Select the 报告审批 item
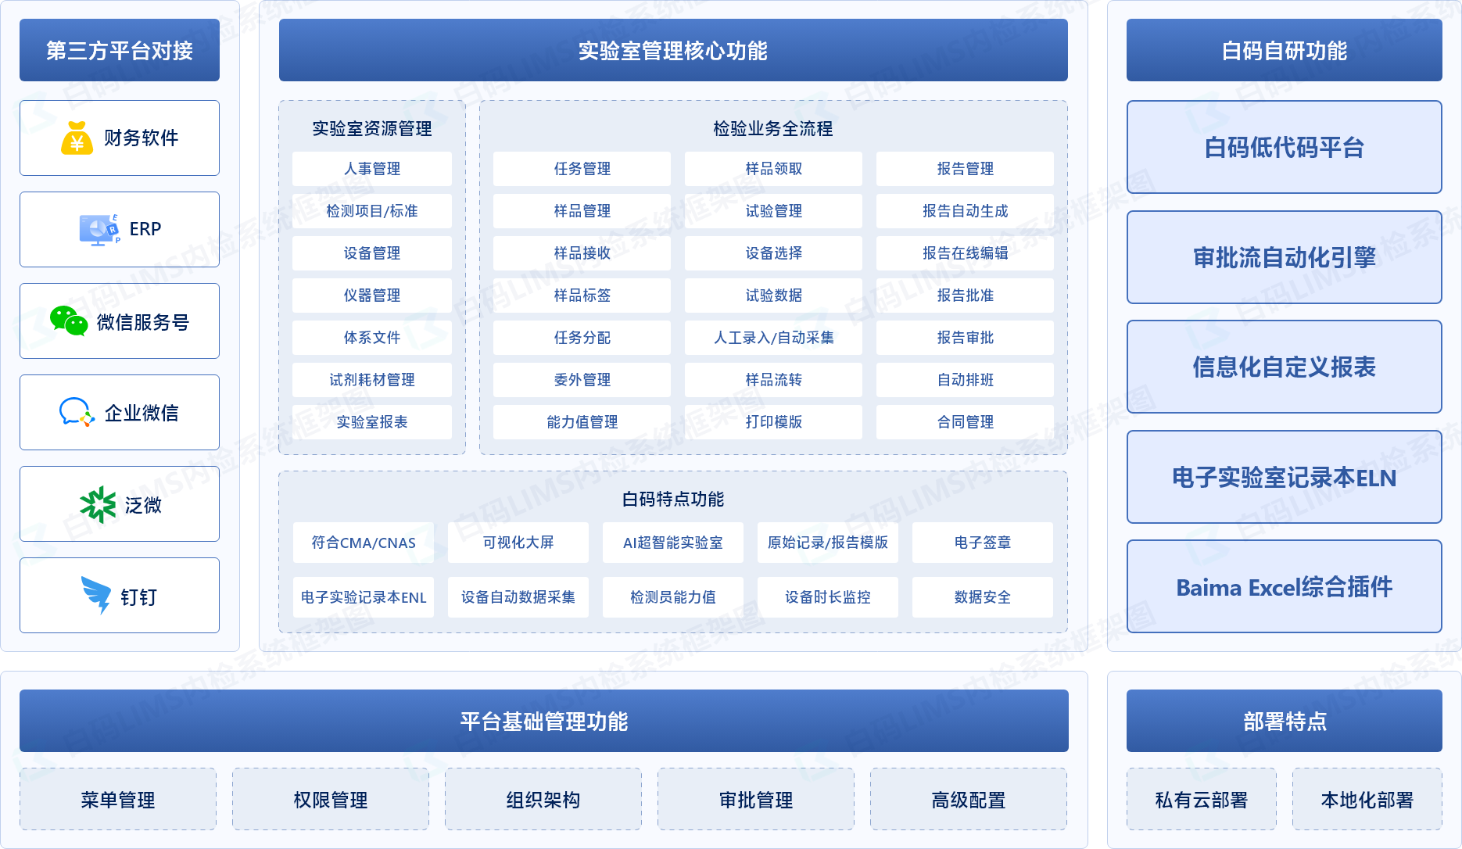1462x849 pixels. click(x=966, y=338)
